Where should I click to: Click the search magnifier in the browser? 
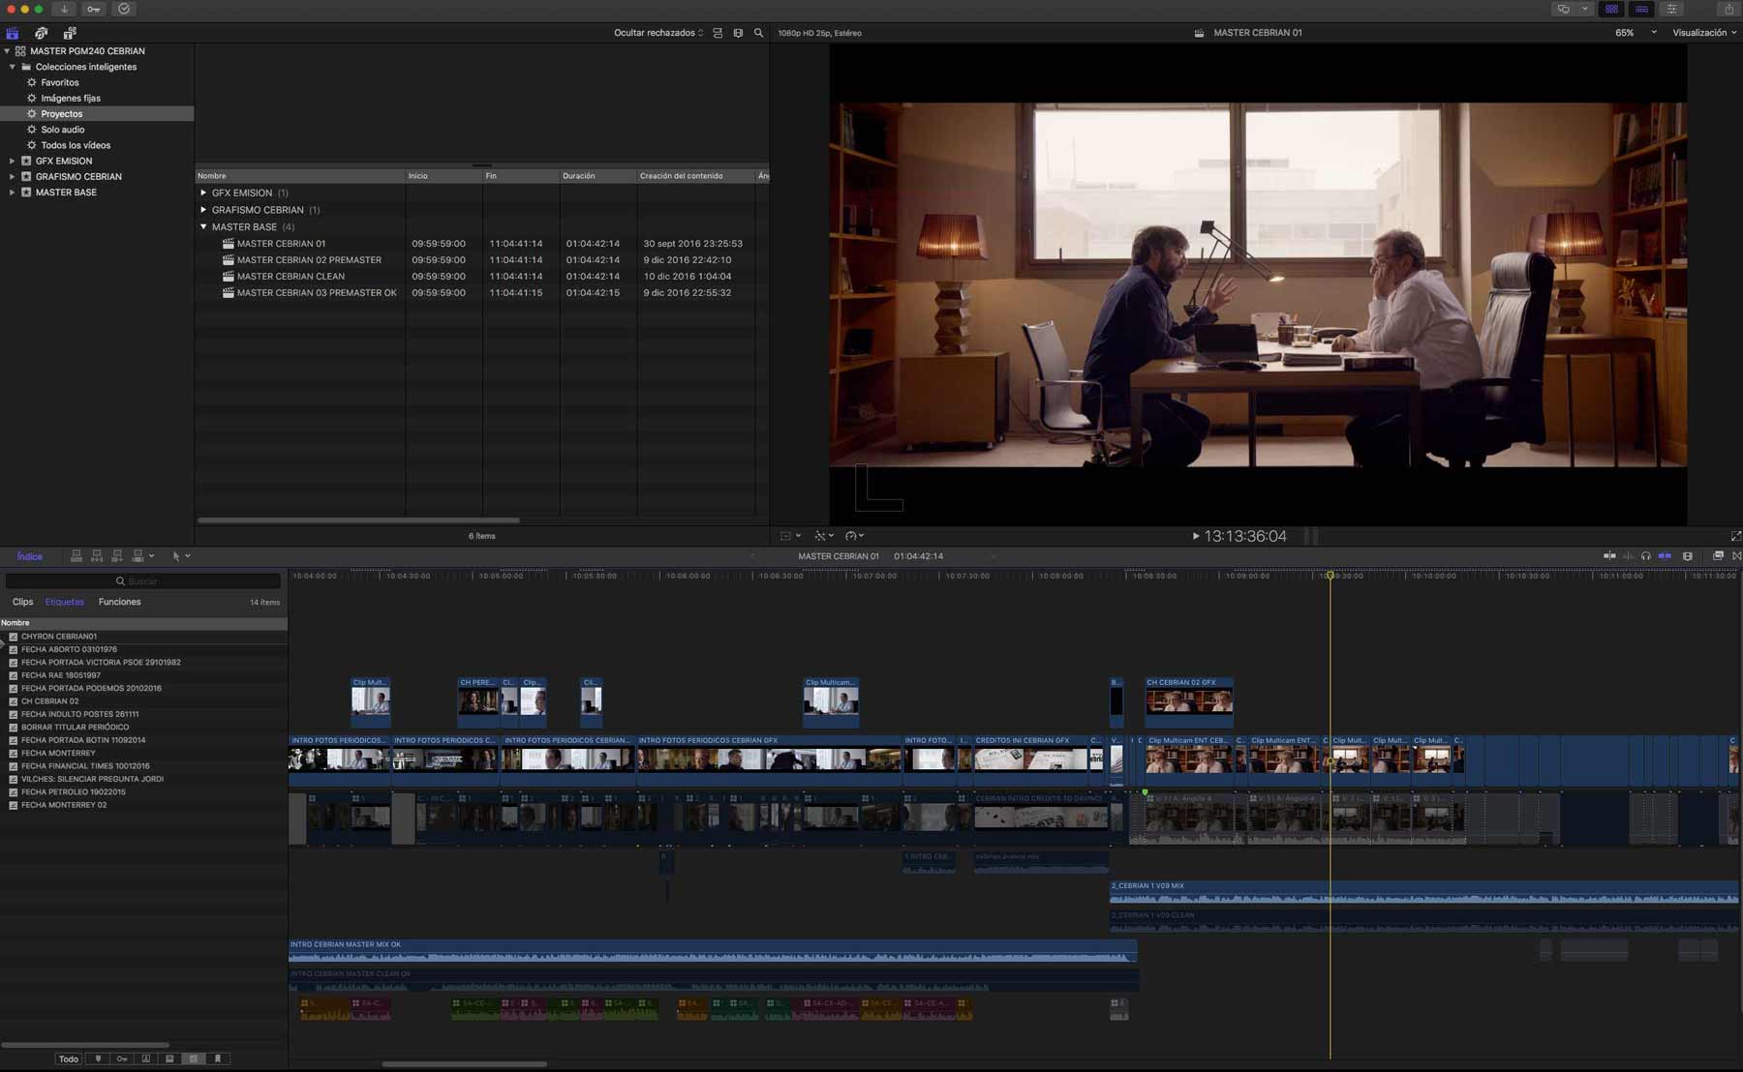coord(758,33)
